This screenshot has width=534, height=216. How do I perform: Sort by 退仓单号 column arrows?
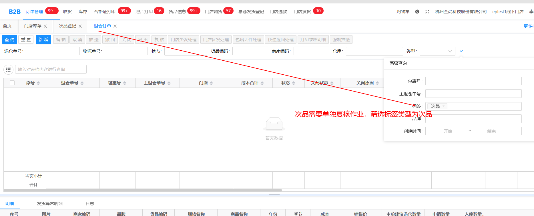pyautogui.click(x=82, y=83)
